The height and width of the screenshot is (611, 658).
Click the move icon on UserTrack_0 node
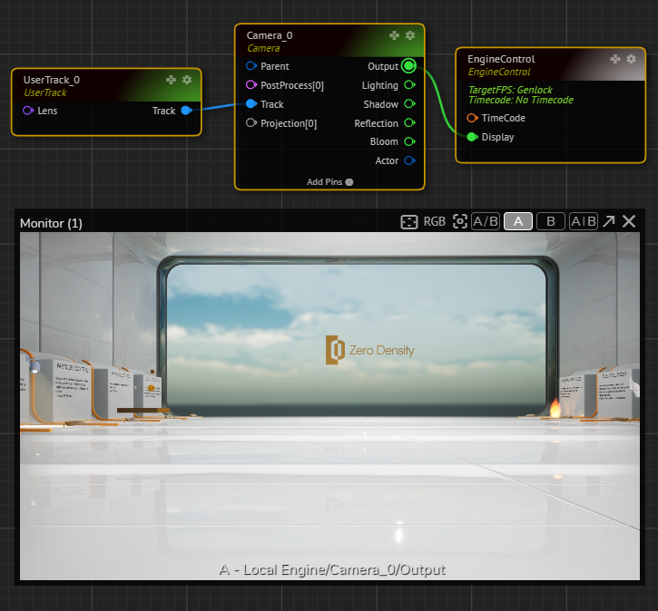pyautogui.click(x=171, y=80)
